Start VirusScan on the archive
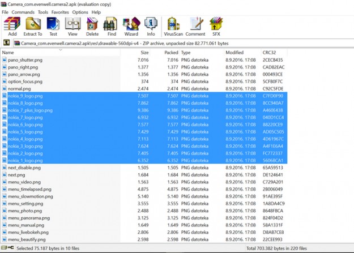354x253 pixels. pyautogui.click(x=173, y=25)
